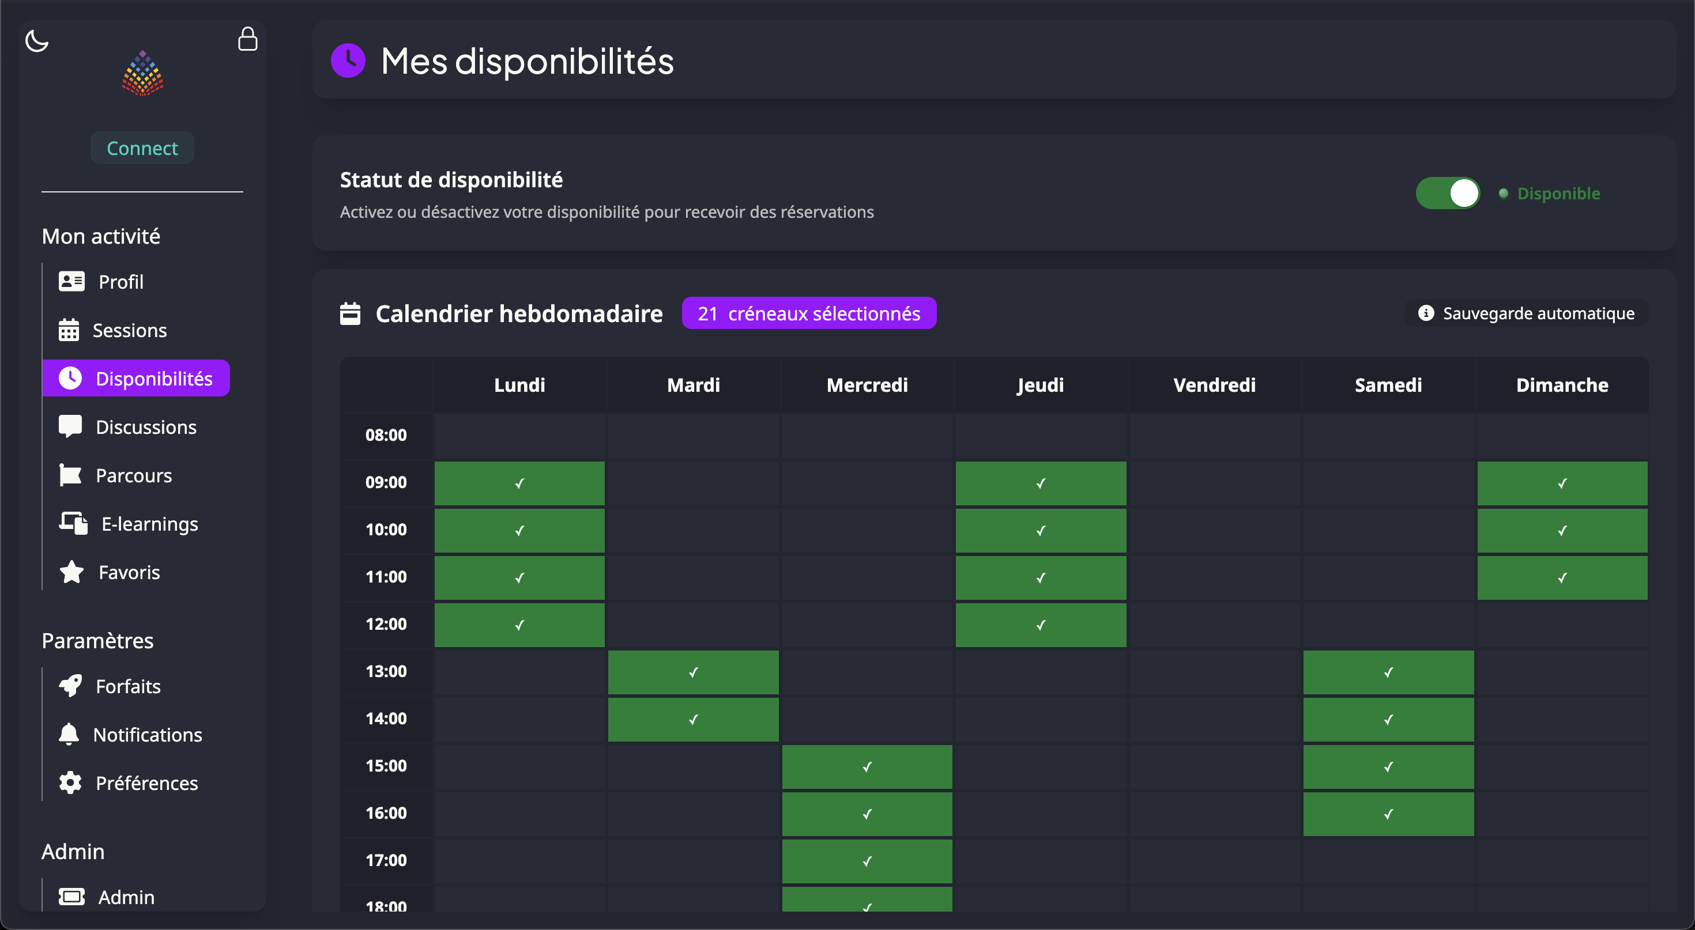
Task: Deselect Lundi 09:00 time slot
Action: coord(519,483)
